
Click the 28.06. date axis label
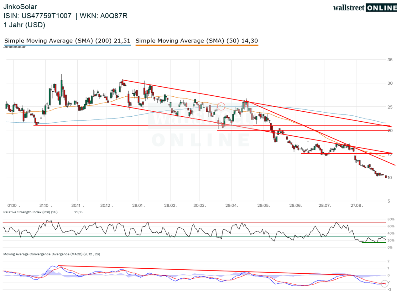tap(295, 205)
